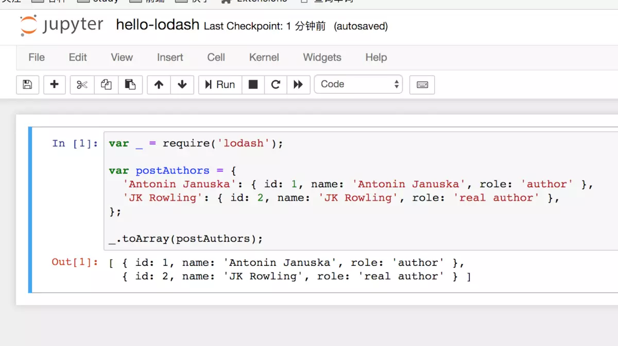Move the selected cell down
Screen dimensions: 618x346
pos(182,84)
